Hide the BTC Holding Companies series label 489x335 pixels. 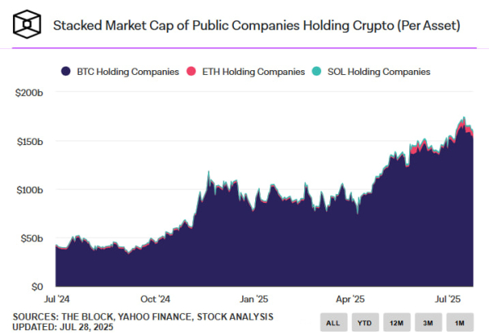click(x=128, y=72)
